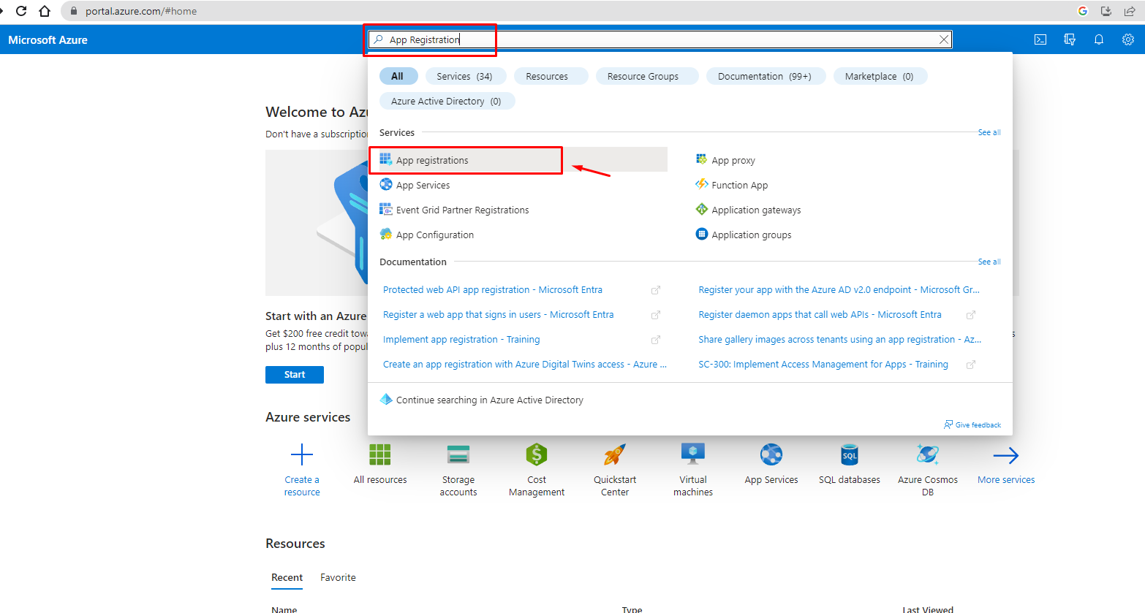1145x613 pixels.
Task: Click the Last Viewed column header
Action: pos(928,609)
